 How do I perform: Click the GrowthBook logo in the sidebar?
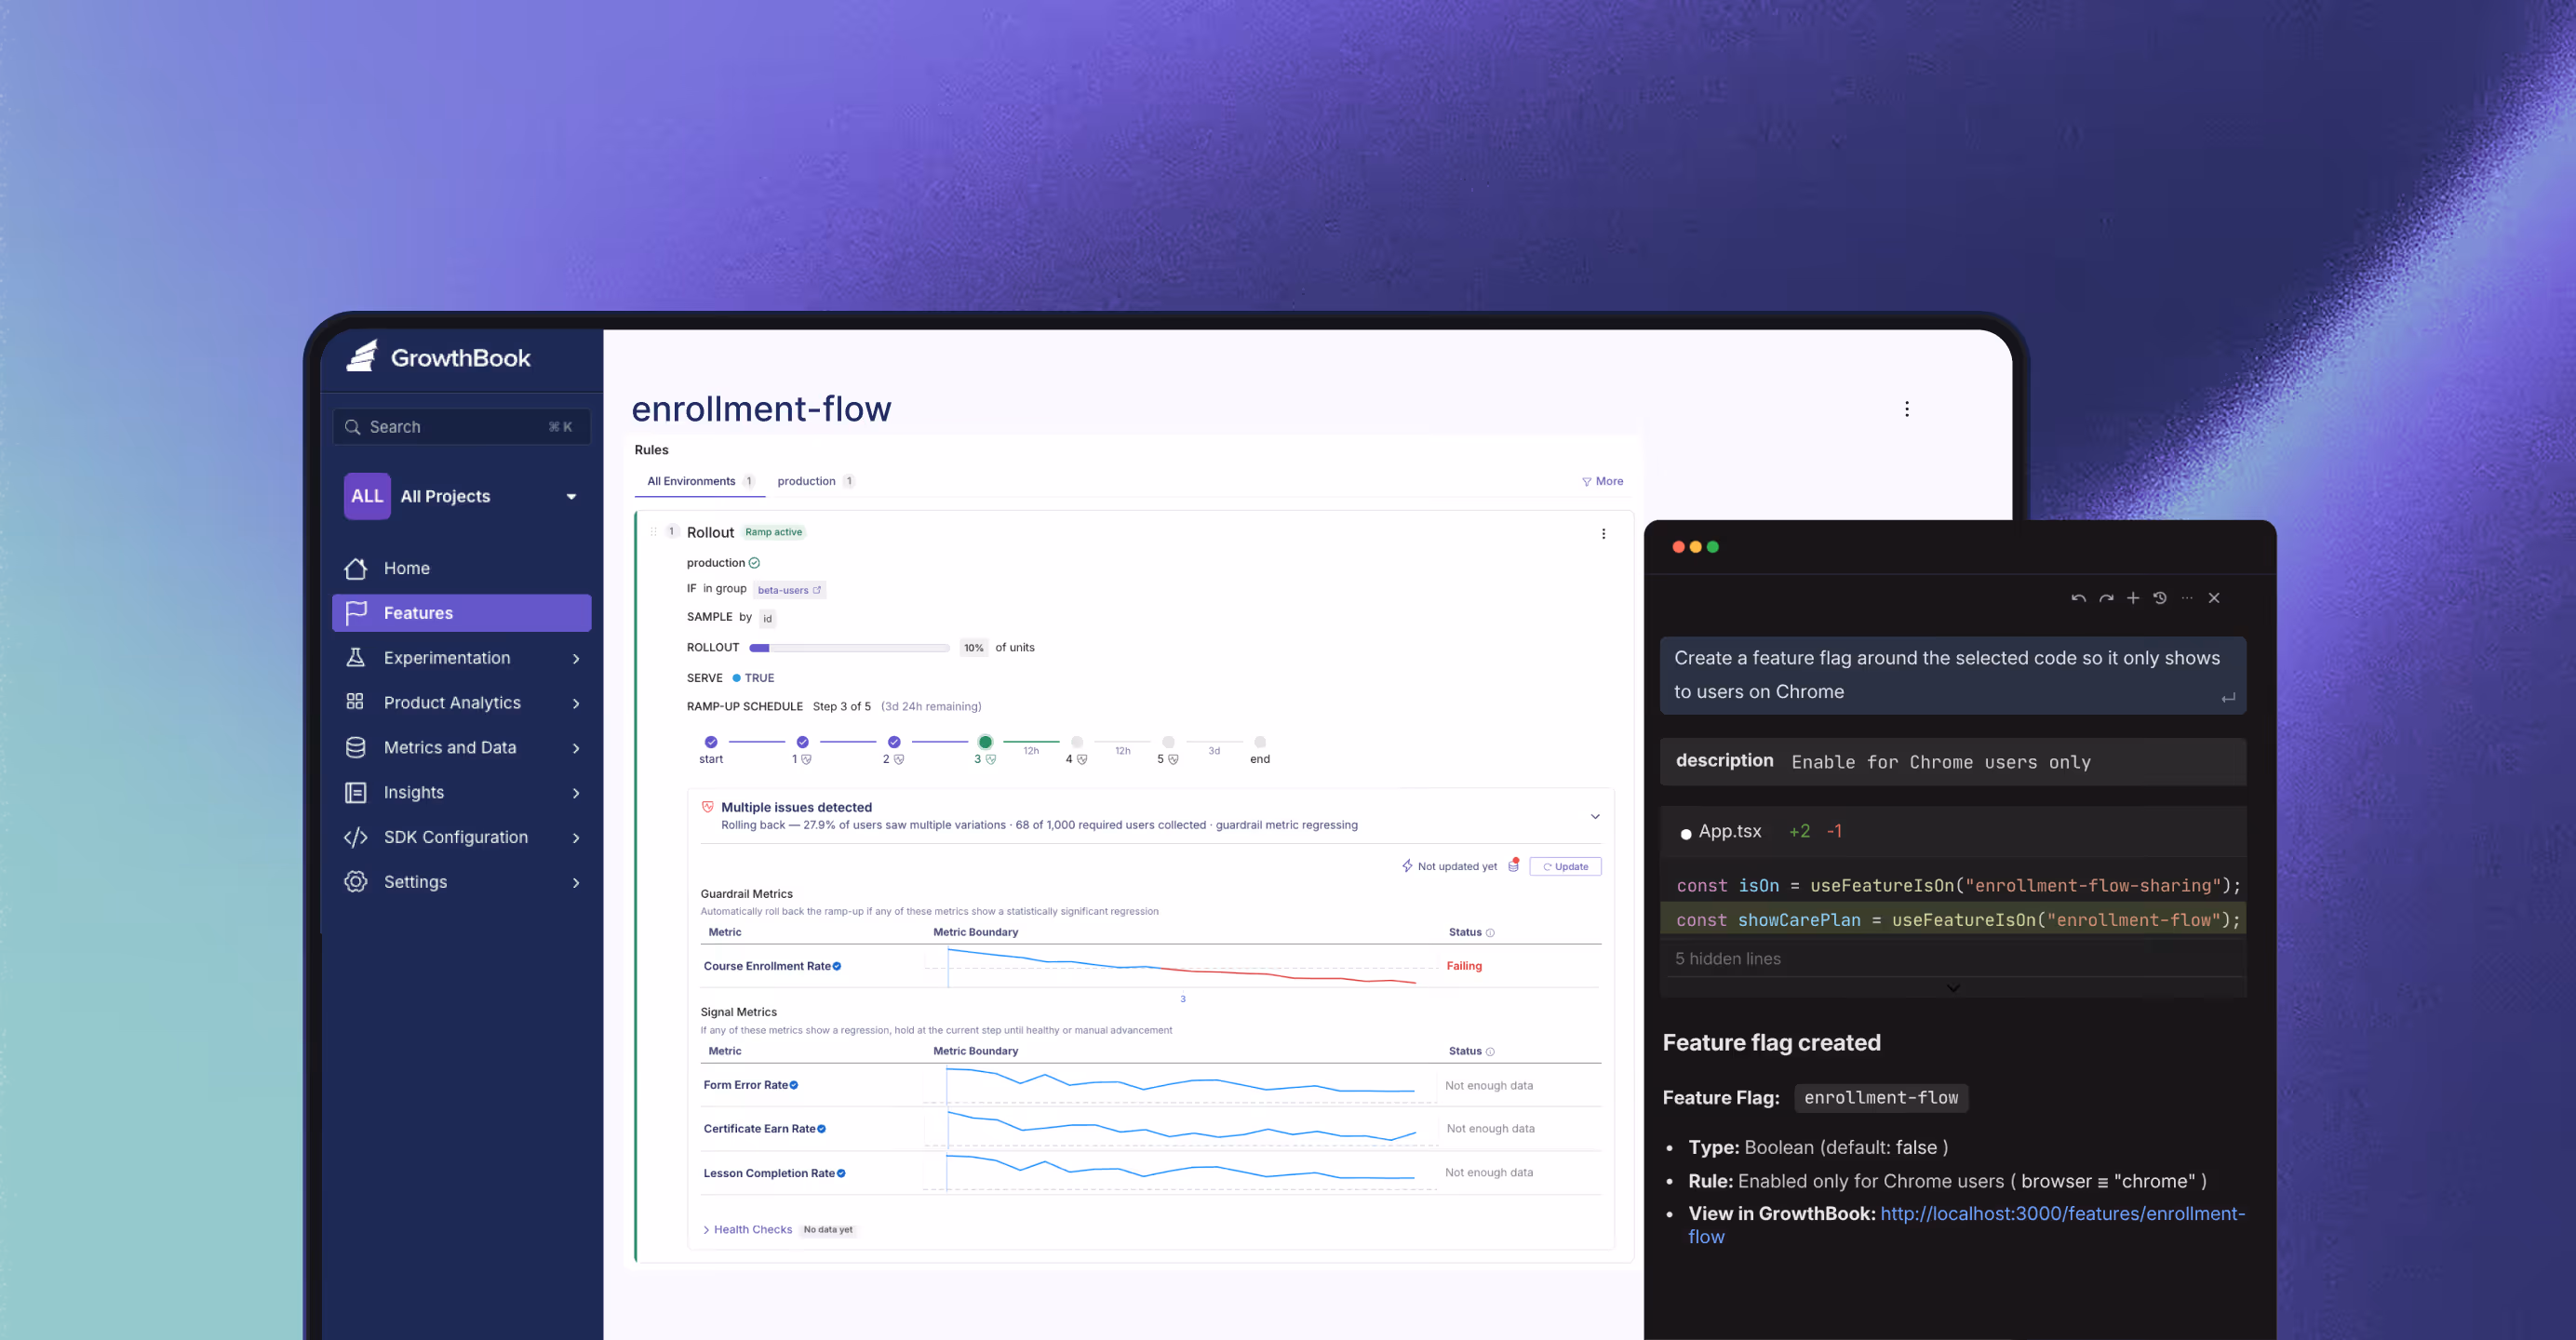(438, 357)
